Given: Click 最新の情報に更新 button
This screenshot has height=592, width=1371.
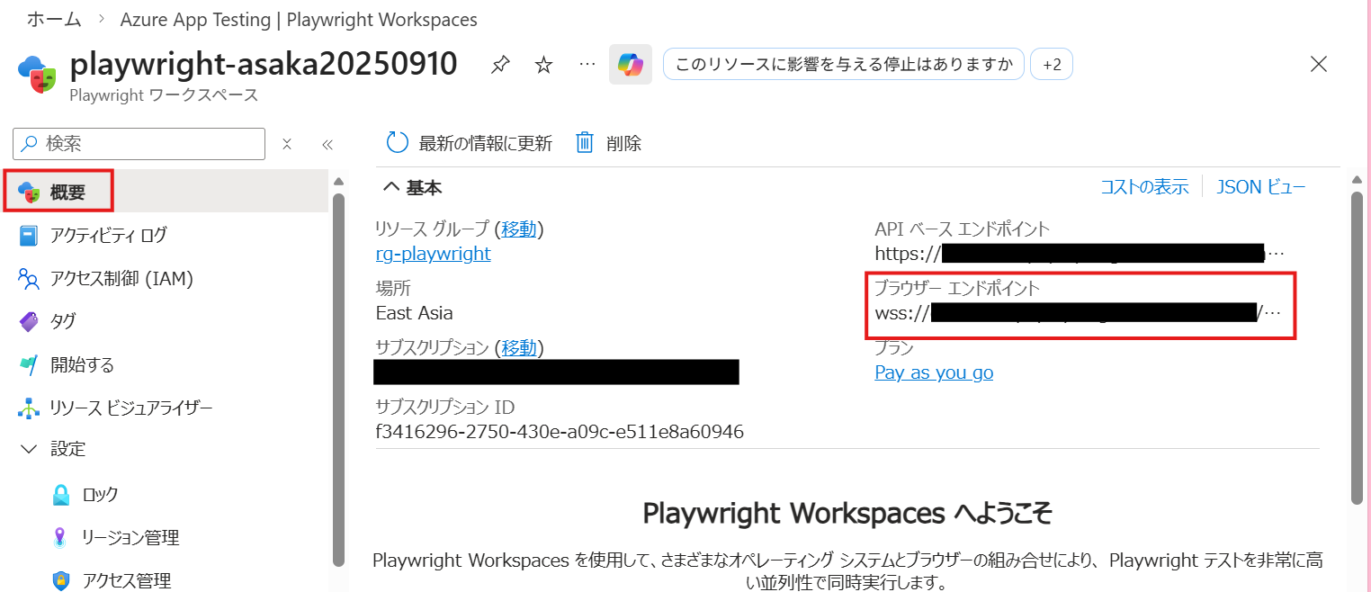Looking at the screenshot, I should [469, 143].
